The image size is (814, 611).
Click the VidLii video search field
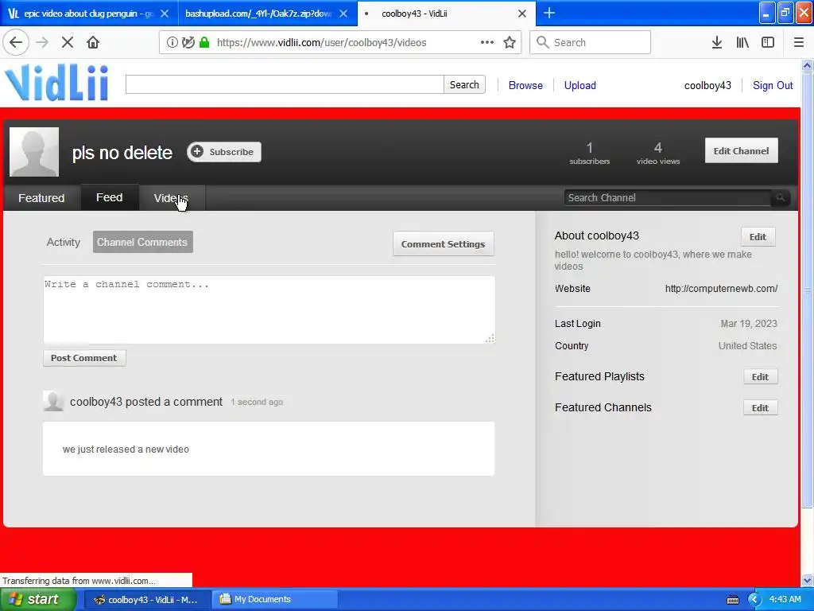click(x=285, y=84)
